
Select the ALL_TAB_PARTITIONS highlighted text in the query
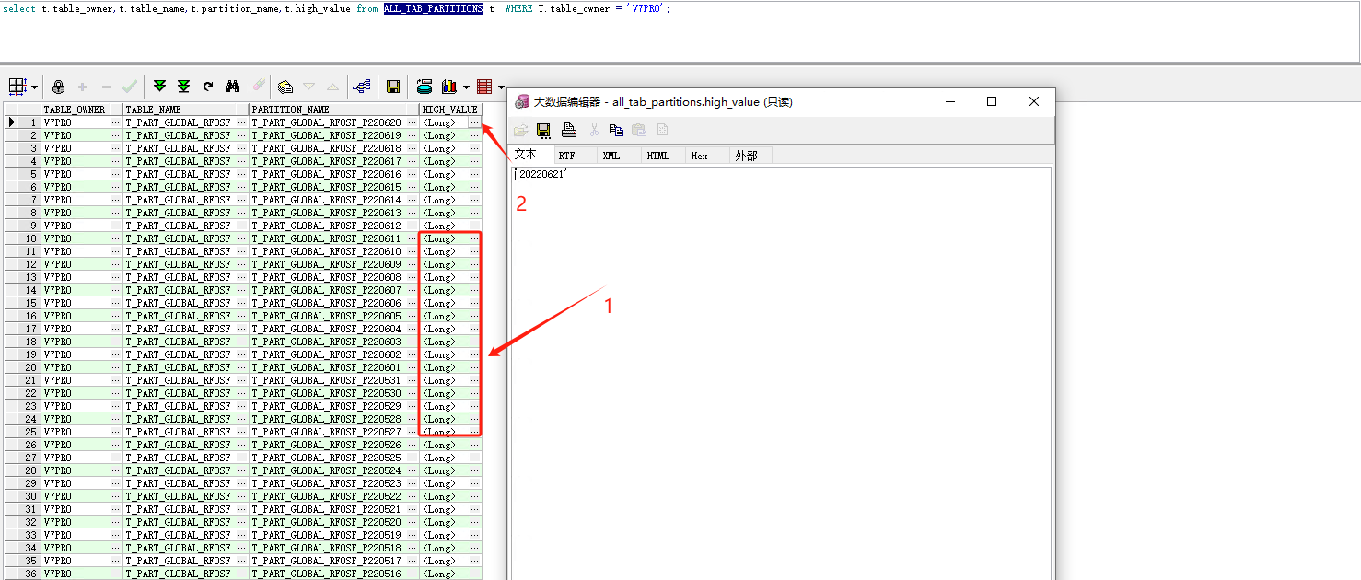point(433,10)
